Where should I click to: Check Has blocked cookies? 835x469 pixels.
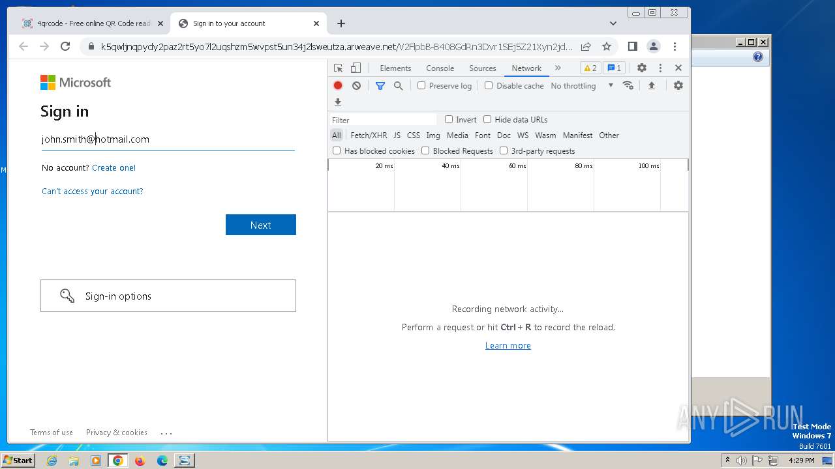coord(337,150)
